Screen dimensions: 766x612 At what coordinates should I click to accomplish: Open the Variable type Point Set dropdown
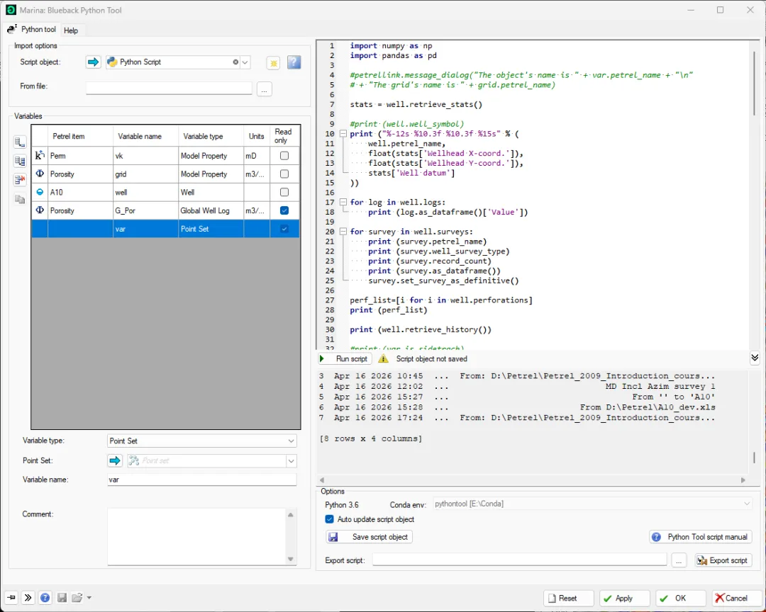point(292,441)
